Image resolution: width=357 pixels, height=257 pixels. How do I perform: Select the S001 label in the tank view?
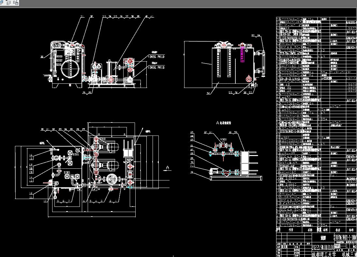tap(59, 64)
